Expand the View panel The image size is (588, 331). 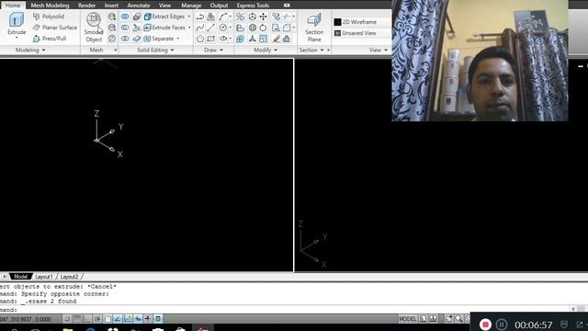click(378, 50)
